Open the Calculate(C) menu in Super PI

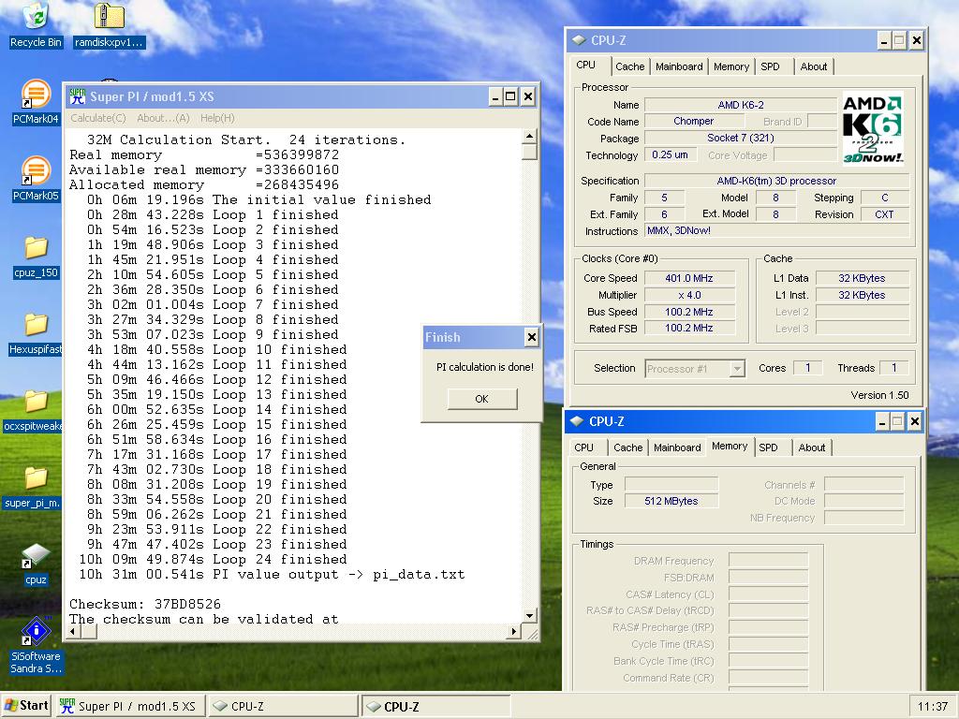tap(97, 118)
